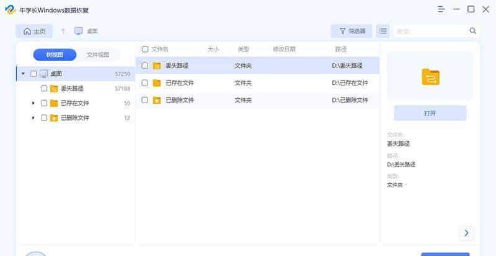Collapse preview panel with right chevron

coord(467,233)
